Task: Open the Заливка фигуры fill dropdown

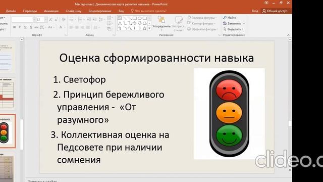Action: pos(201,18)
